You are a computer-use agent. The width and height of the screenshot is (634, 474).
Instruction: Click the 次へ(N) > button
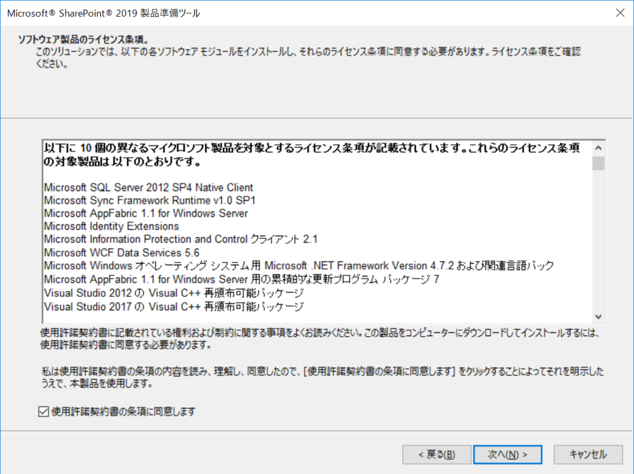coord(508,455)
